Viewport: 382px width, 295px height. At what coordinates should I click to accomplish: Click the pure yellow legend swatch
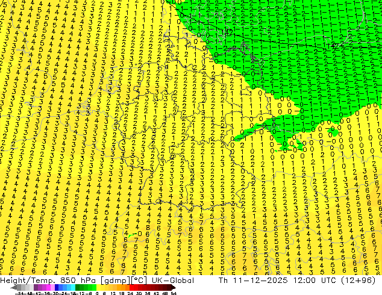[x=98, y=288]
